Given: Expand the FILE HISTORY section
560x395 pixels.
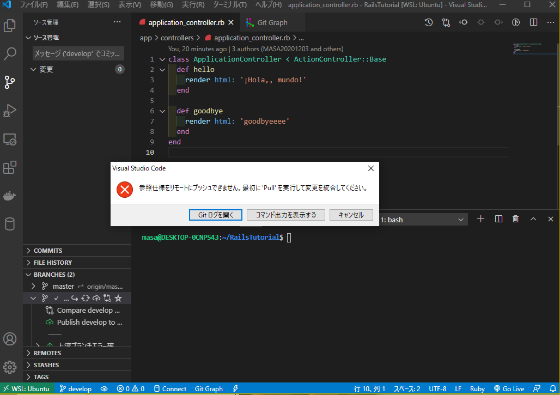Looking at the screenshot, I should point(28,263).
